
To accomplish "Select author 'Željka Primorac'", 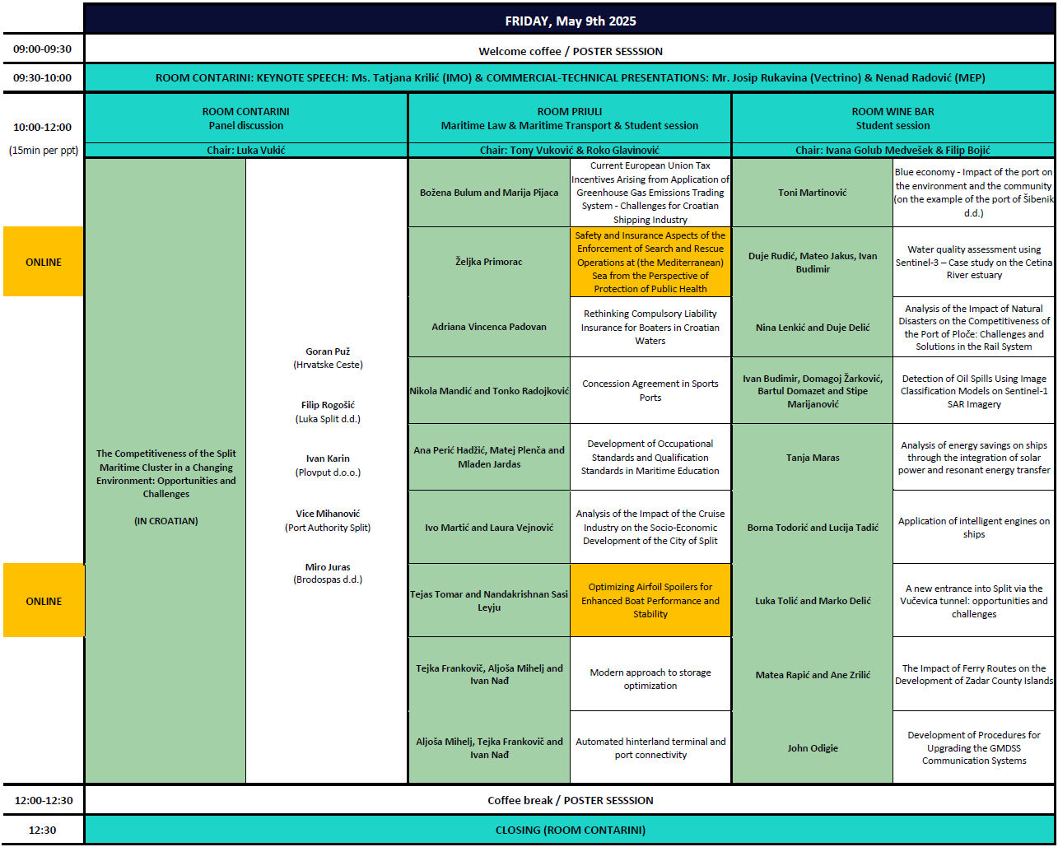I will tap(489, 262).
